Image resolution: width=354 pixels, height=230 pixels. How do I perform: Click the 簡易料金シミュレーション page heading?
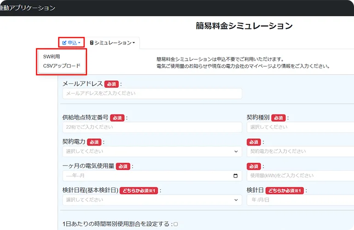tap(244, 26)
